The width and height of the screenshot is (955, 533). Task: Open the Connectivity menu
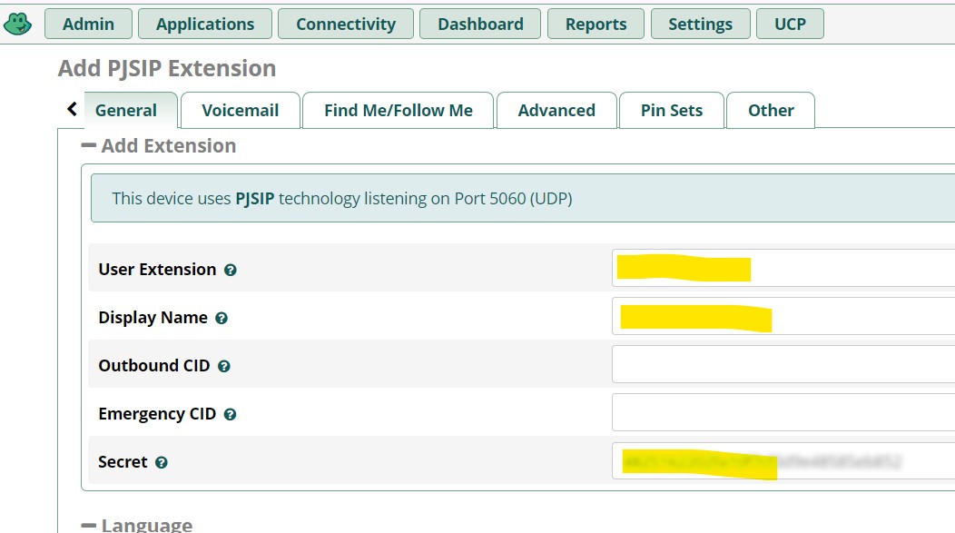pyautogui.click(x=346, y=25)
